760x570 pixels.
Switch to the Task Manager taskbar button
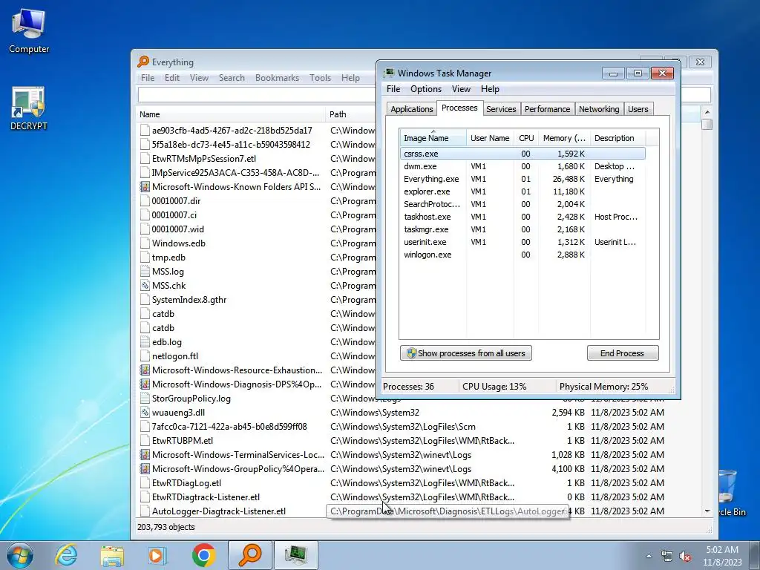pos(296,555)
